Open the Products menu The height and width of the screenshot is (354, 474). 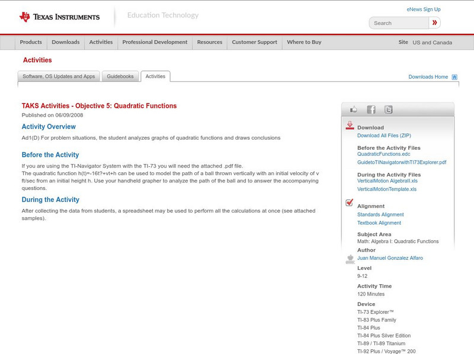click(x=31, y=42)
